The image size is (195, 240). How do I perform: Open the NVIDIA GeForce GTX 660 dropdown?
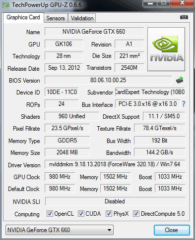tap(60, 230)
